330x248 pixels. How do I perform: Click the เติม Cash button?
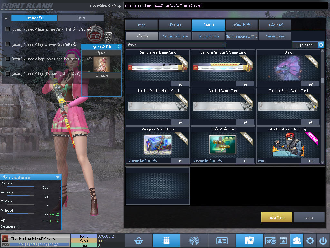(x=277, y=217)
